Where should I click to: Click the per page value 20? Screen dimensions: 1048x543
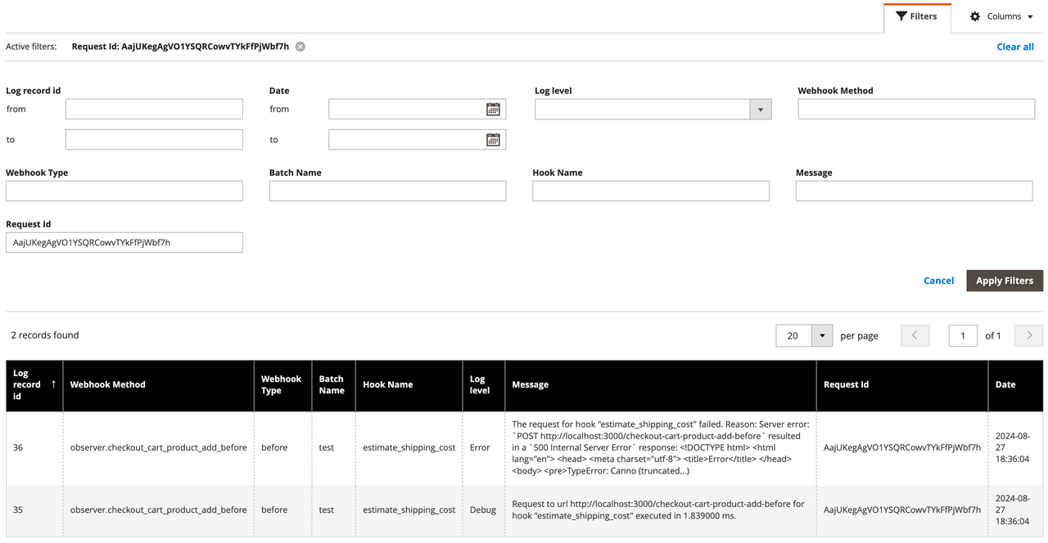click(x=793, y=335)
